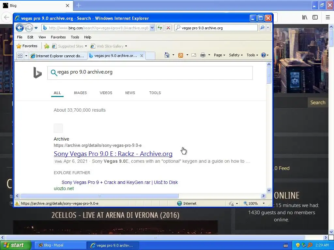Image resolution: width=334 pixels, height=250 pixels.
Task: Select the IMAGES results tab
Action: click(x=80, y=93)
